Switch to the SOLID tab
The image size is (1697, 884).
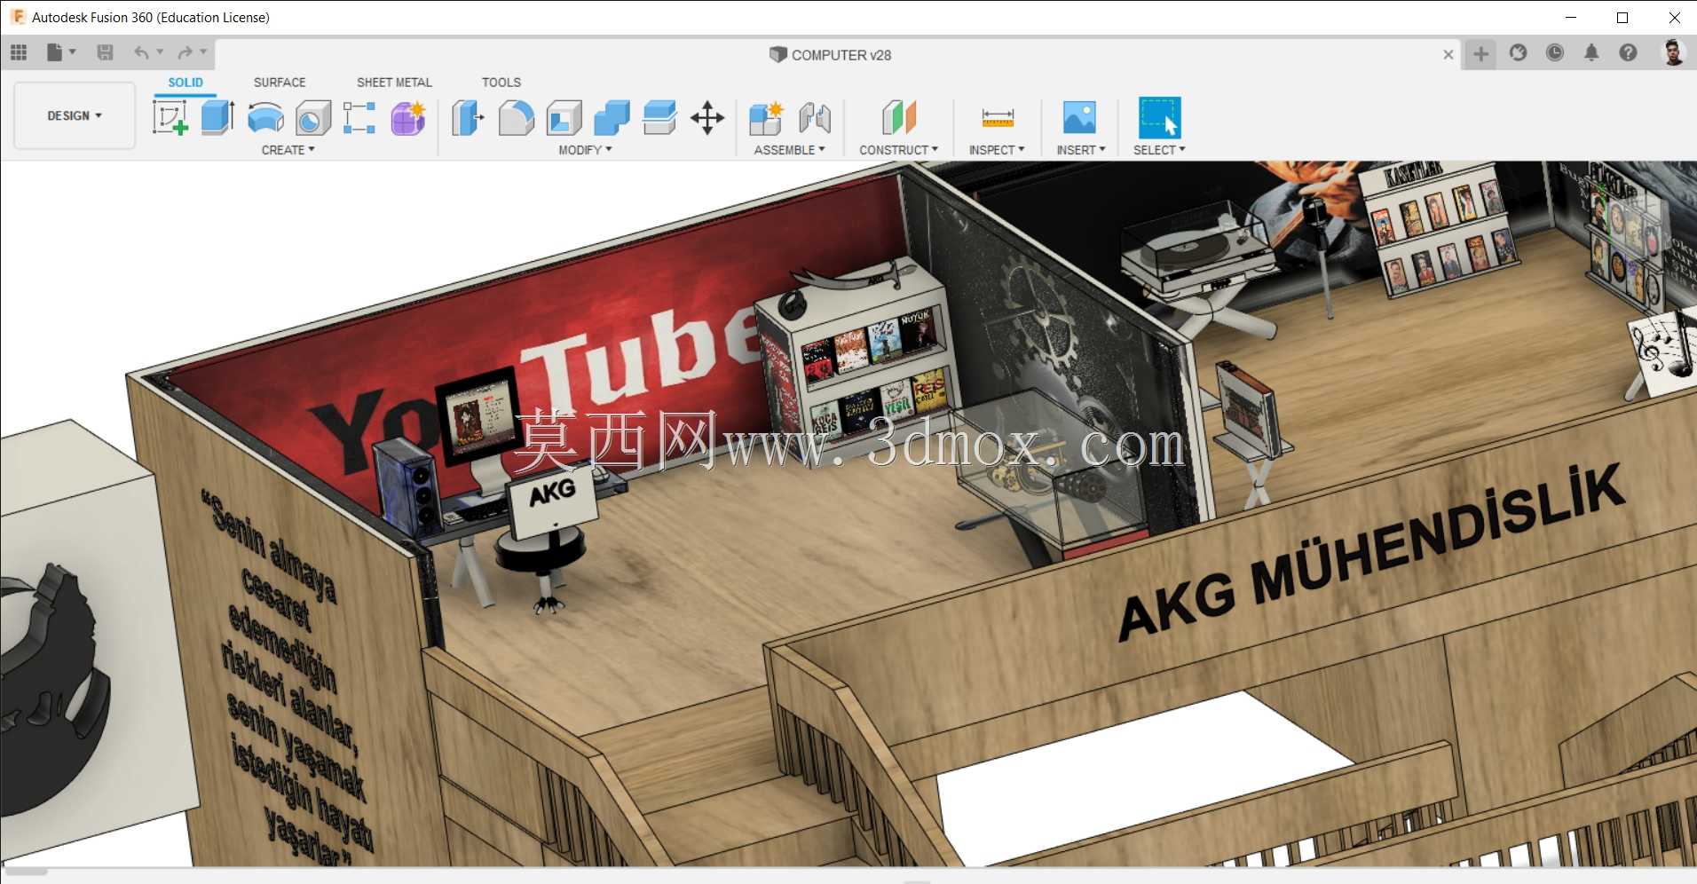click(x=185, y=83)
